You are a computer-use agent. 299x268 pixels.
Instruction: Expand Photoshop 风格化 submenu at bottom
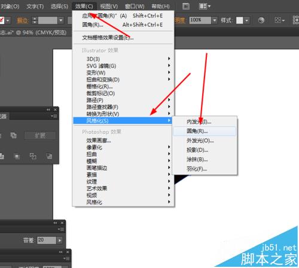123,202
